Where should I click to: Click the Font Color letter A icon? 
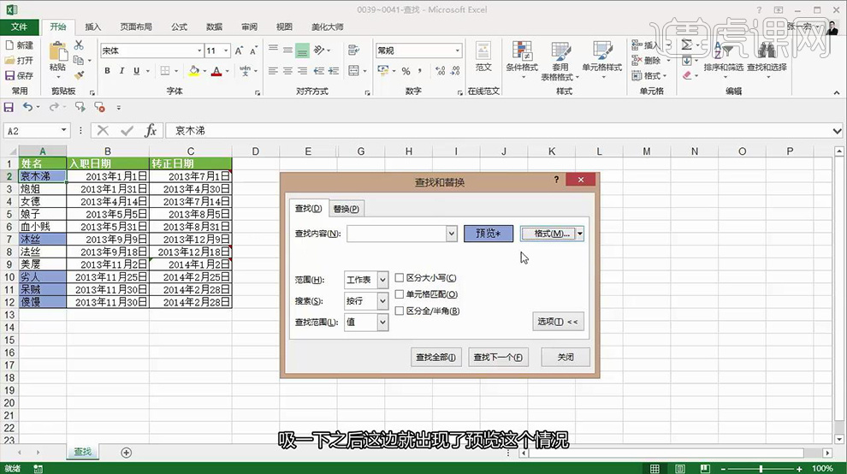pyautogui.click(x=216, y=71)
